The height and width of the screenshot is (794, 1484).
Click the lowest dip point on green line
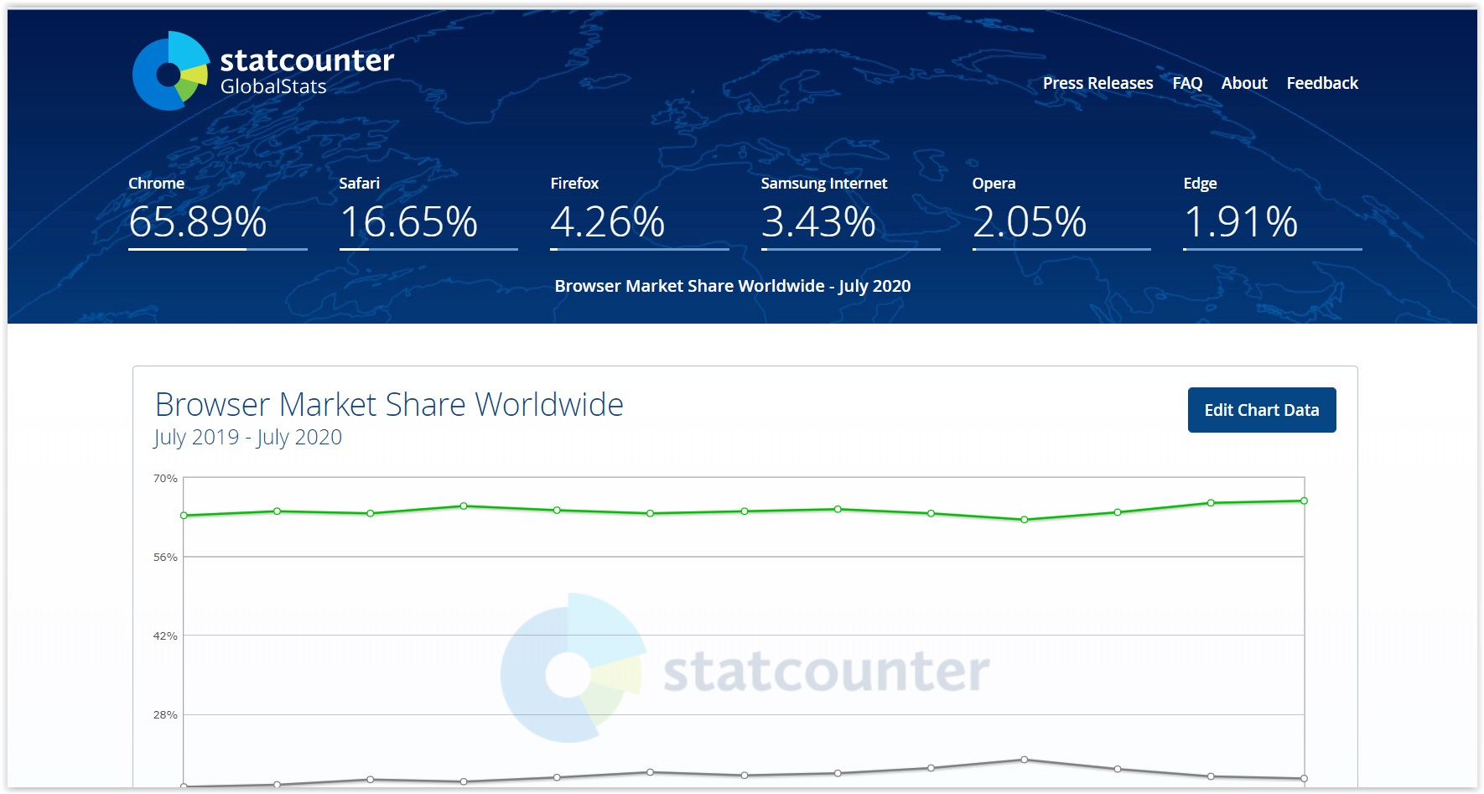(1025, 520)
